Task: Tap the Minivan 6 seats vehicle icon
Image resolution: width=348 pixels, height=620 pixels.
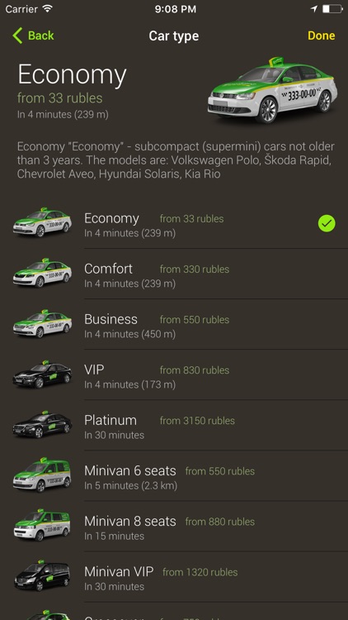Action: (x=42, y=475)
